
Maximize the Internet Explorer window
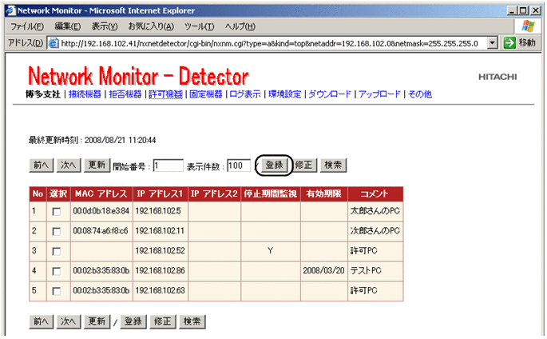click(523, 10)
